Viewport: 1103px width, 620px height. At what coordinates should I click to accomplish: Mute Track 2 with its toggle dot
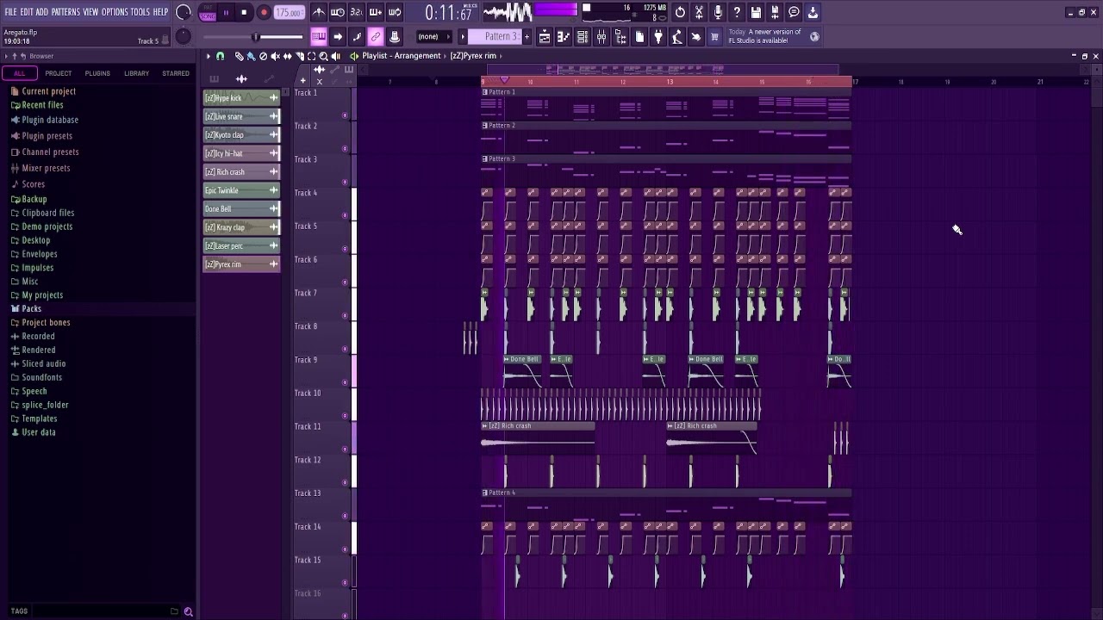point(345,149)
